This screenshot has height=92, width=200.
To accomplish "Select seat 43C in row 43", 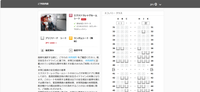I will point(126,82).
